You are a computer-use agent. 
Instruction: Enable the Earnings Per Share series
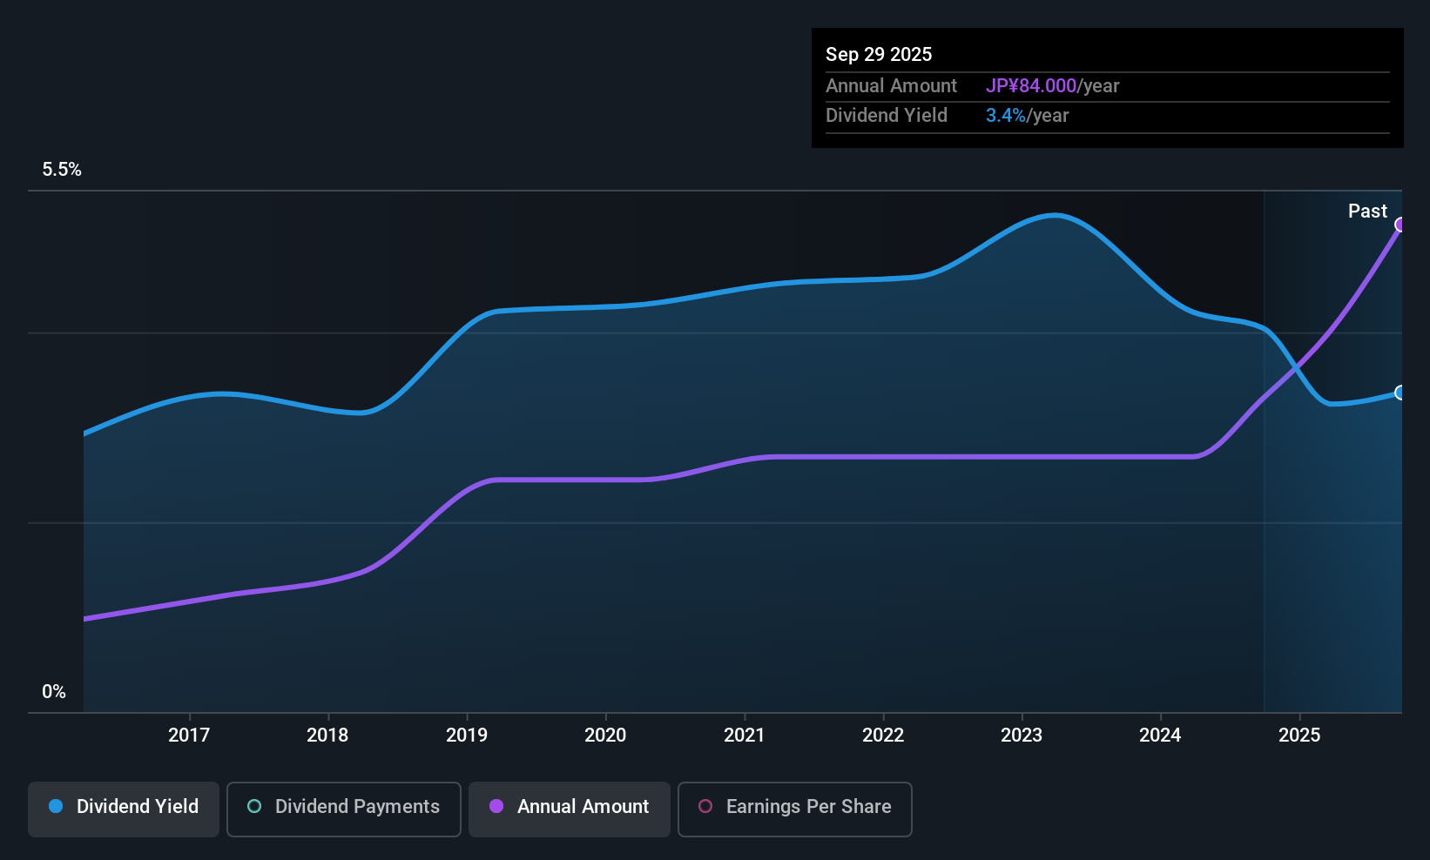pyautogui.click(x=794, y=809)
